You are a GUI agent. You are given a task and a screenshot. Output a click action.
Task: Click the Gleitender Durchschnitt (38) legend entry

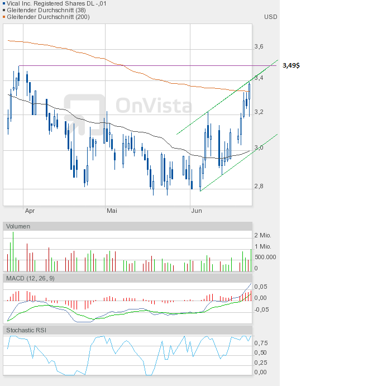pos(46,10)
